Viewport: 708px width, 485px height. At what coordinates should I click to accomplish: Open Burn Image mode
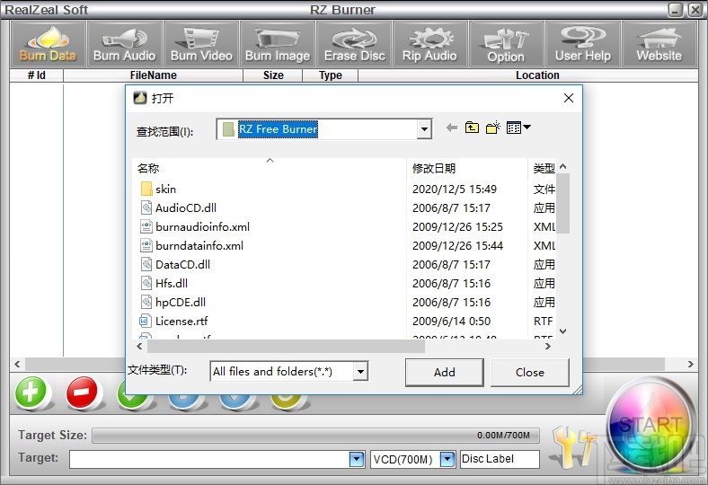pyautogui.click(x=278, y=44)
